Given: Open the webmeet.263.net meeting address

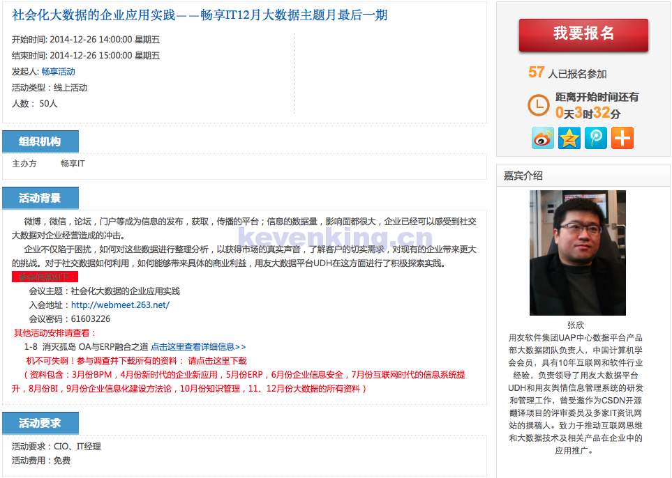Looking at the screenshot, I should (120, 304).
